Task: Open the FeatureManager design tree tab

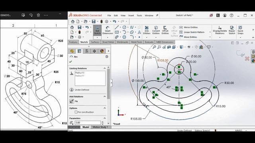Action: [x=72, y=51]
